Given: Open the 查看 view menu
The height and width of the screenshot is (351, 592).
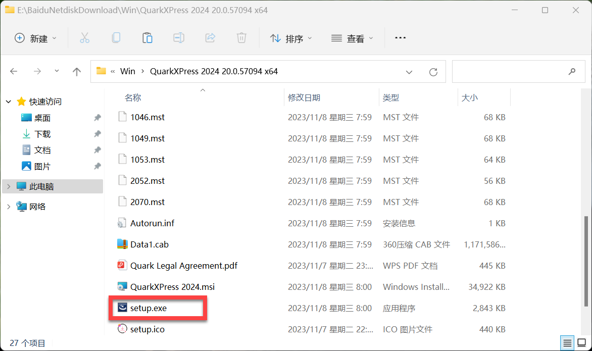Looking at the screenshot, I should pyautogui.click(x=352, y=38).
